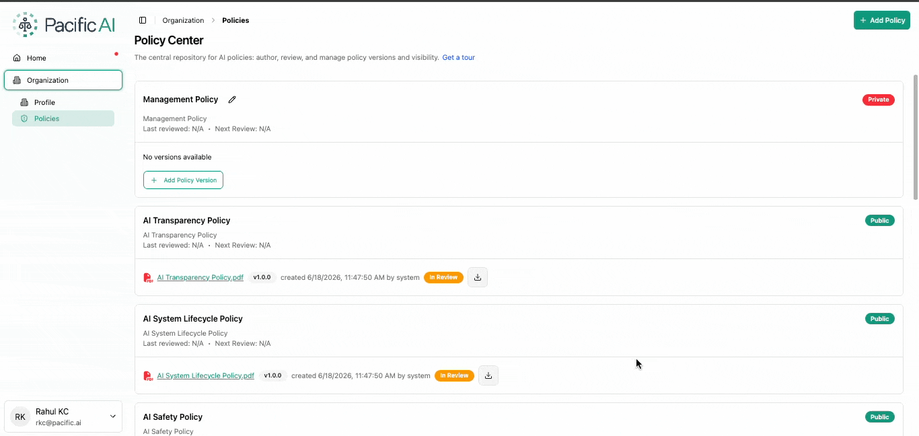Click the Pacific AI logo
The width and height of the screenshot is (919, 436).
[64, 25]
